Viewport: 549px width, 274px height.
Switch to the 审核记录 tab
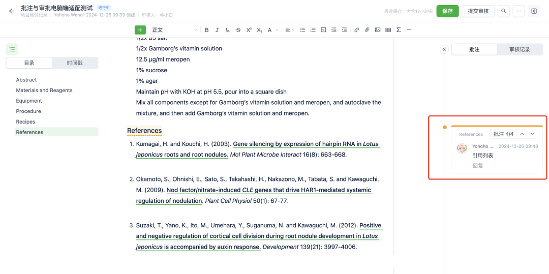click(x=520, y=49)
